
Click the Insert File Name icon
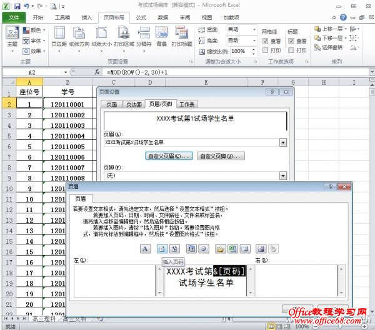[x=232, y=249]
